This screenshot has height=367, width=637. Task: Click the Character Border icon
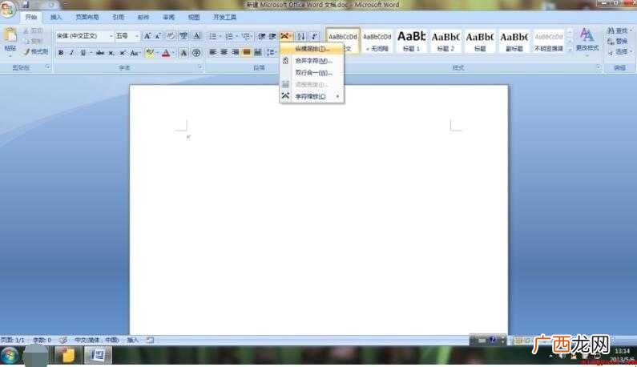196,36
